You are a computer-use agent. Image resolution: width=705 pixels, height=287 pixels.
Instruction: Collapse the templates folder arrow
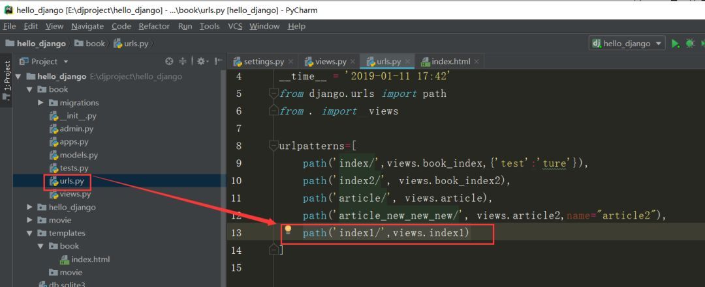tap(29, 233)
